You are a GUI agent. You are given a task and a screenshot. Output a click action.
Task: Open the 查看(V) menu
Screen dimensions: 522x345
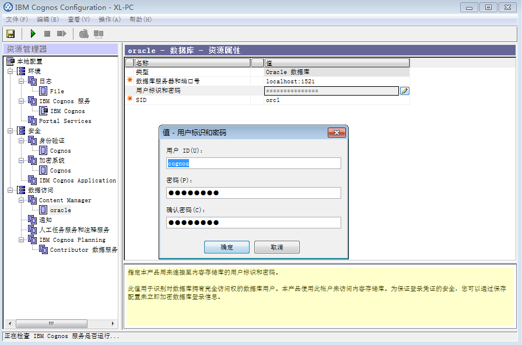click(x=79, y=19)
